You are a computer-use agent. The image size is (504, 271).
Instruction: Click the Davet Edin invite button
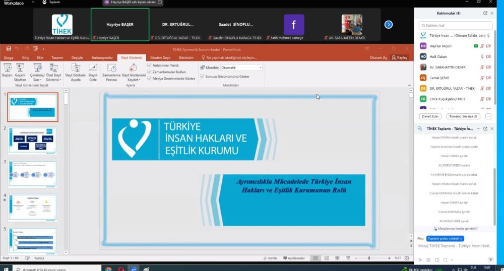click(430, 116)
